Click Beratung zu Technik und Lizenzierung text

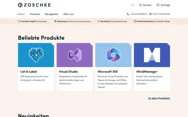(x=74, y=21)
